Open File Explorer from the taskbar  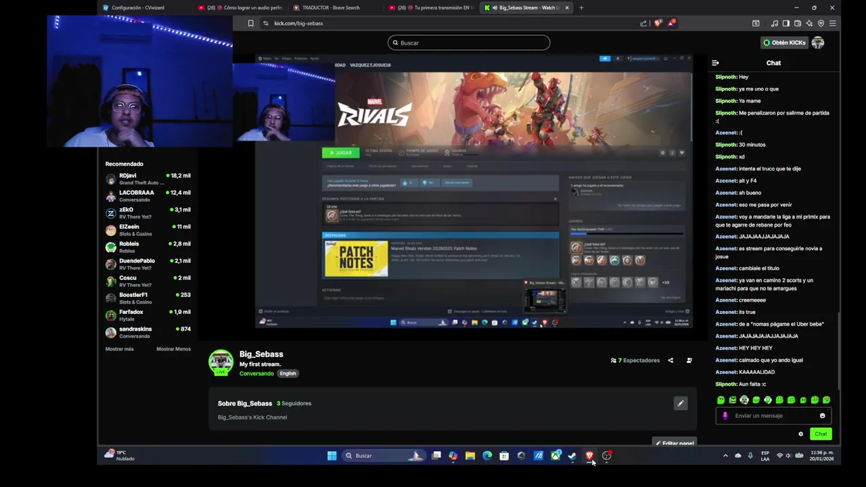click(x=470, y=456)
